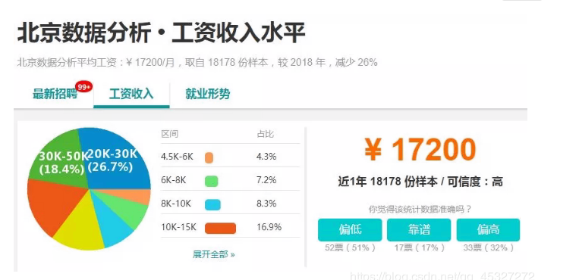Vote 偏高 on data accuracy
The image size is (579, 280).
click(x=488, y=230)
